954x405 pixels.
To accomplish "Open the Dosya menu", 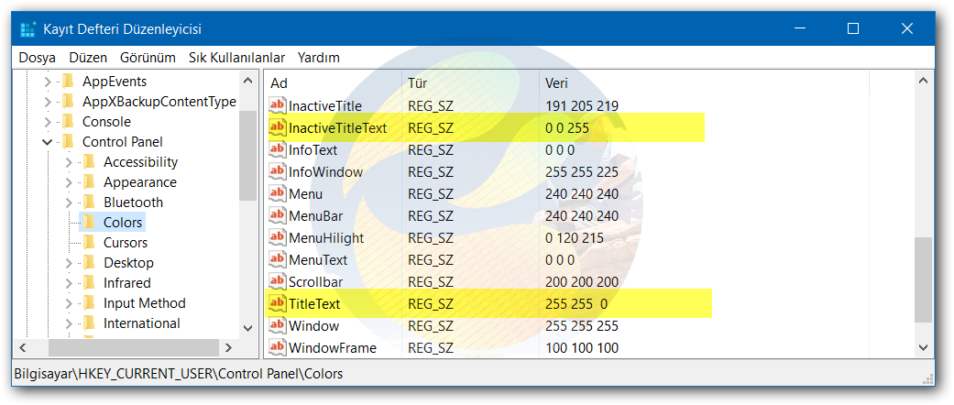I will coord(37,58).
